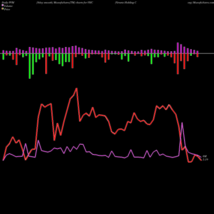
Task: Click the Price legend color swatch
Action: 3,9
